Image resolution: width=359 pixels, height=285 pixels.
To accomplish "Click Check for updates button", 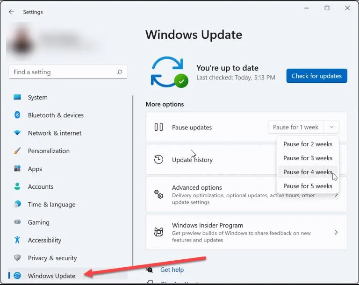I will pos(316,76).
